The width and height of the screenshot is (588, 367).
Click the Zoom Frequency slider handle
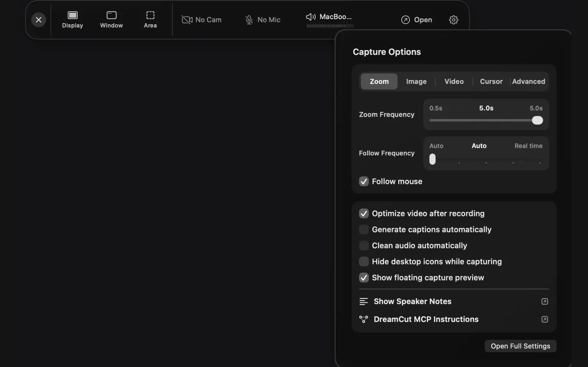click(x=537, y=120)
